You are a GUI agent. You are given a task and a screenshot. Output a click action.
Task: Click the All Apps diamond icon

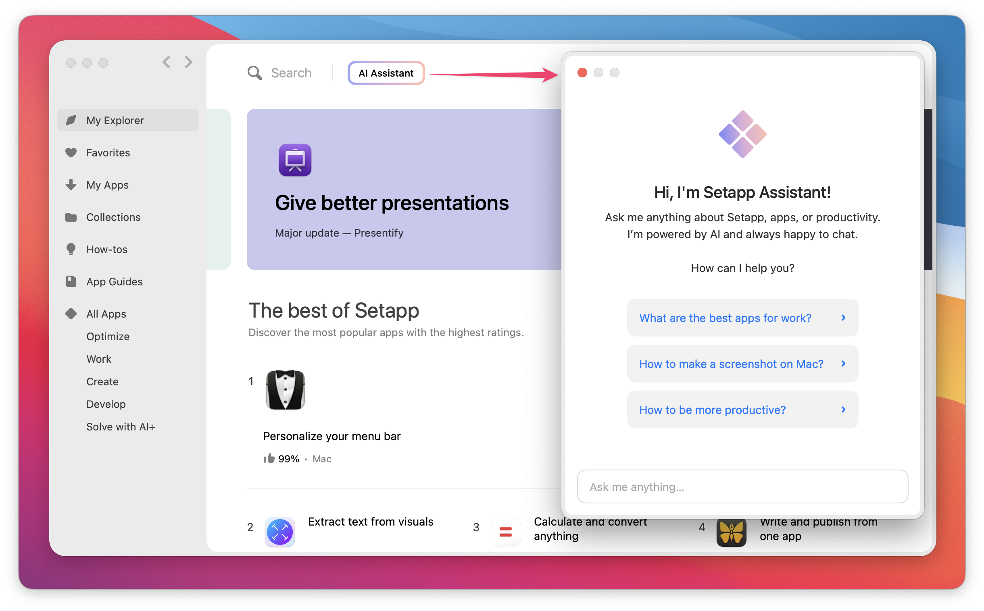[x=71, y=314]
